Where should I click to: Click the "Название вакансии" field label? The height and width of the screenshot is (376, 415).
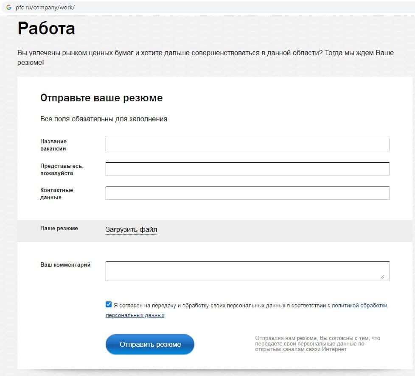[x=53, y=145]
